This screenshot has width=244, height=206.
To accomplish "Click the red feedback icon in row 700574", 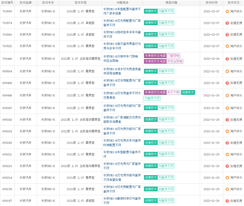I will (x=227, y=23).
